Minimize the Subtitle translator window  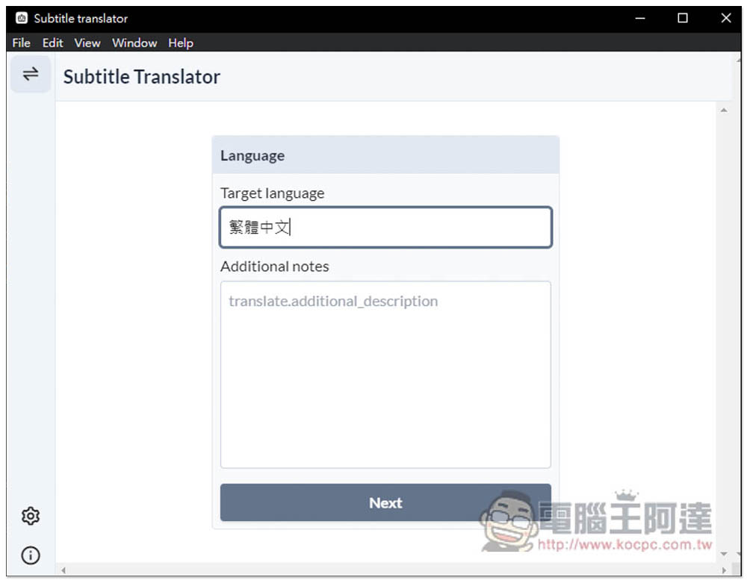pos(640,18)
